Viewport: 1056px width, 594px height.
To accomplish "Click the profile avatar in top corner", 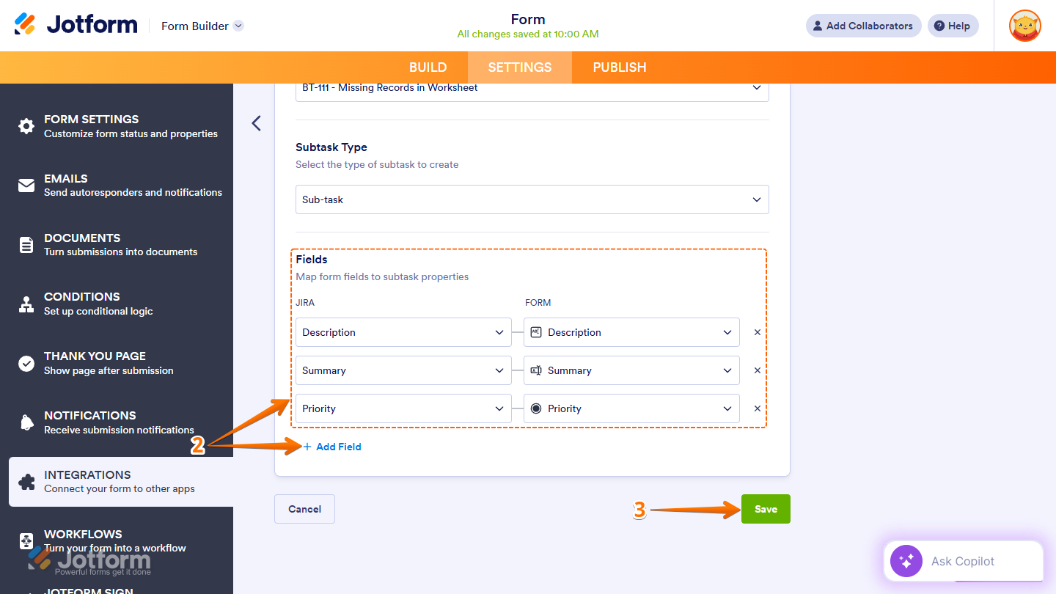I will 1024,26.
